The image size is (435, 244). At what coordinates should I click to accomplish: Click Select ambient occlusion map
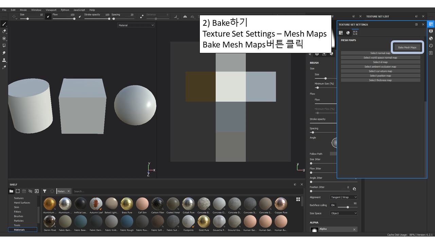(x=380, y=67)
